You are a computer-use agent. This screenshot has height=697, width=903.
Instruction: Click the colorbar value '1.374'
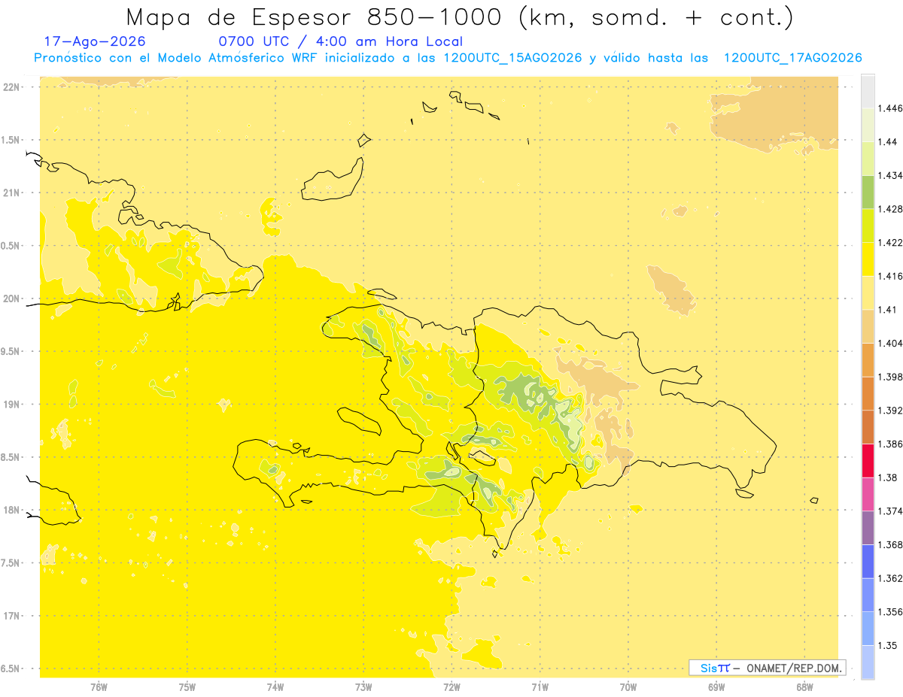tap(889, 511)
